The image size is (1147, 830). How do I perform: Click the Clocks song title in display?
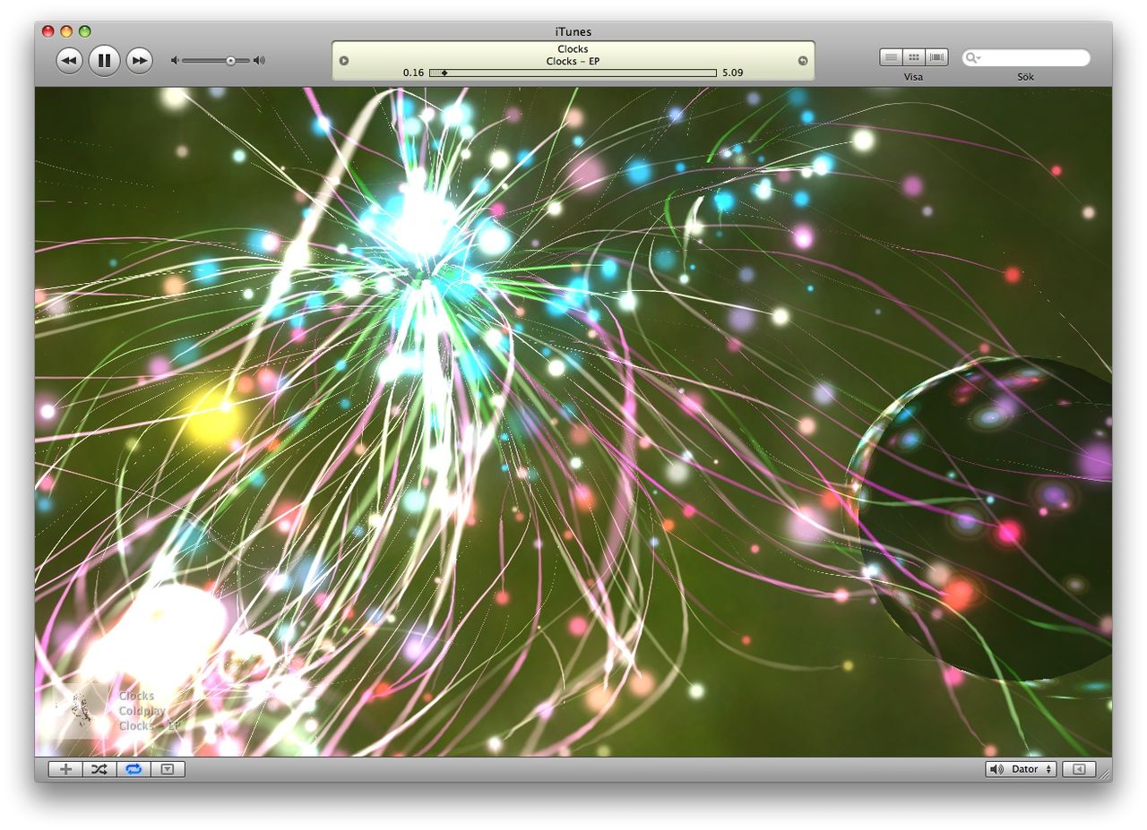click(573, 49)
